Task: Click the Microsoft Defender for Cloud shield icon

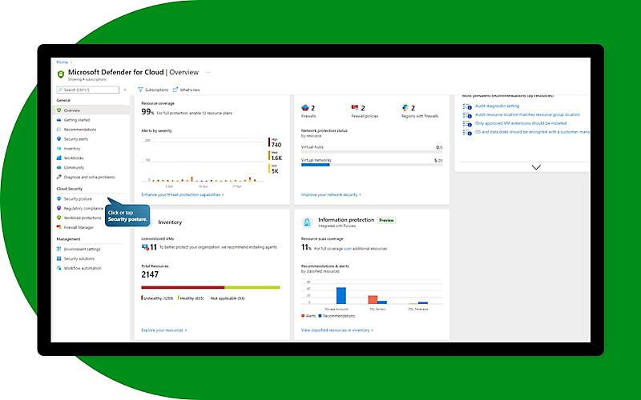Action: pos(61,74)
